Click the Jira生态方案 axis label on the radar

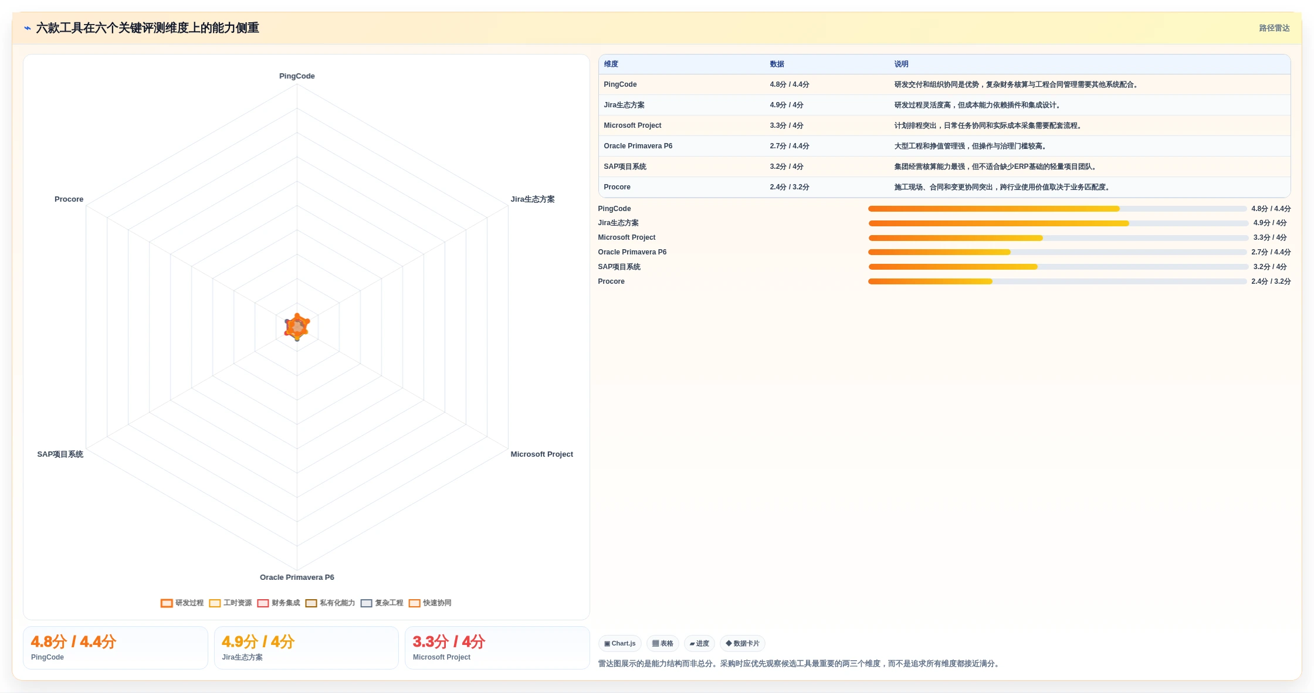point(533,199)
